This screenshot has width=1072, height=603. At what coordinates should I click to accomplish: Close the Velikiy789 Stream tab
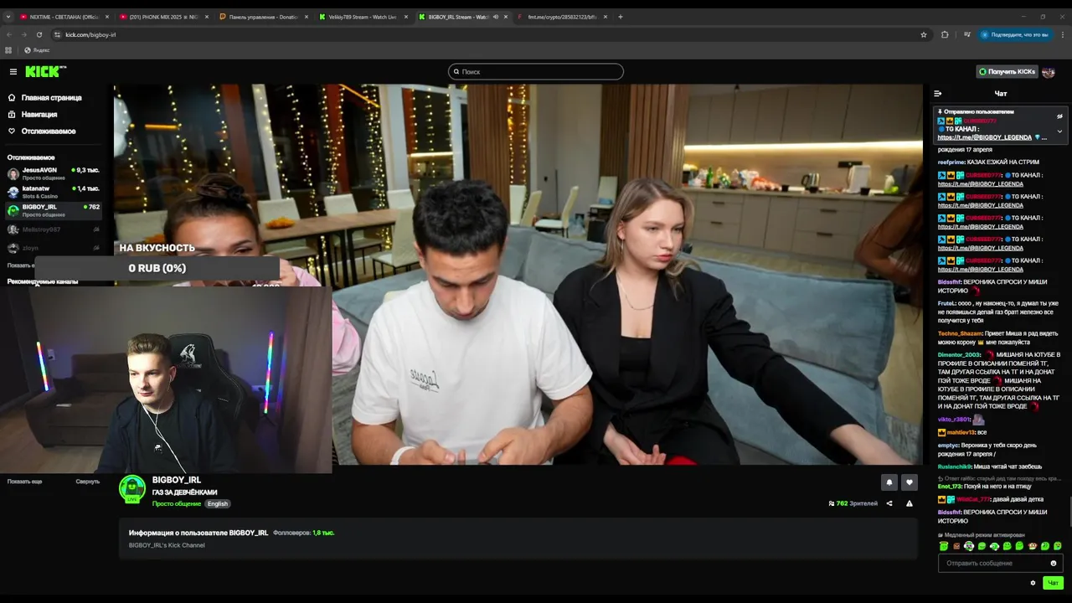point(405,17)
